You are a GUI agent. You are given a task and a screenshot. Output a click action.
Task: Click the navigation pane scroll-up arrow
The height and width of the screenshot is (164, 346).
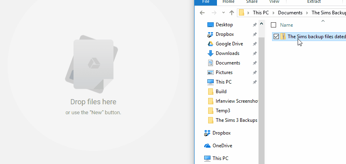(261, 23)
